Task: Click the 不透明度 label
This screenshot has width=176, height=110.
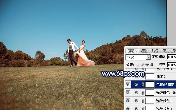Action: 159,57
